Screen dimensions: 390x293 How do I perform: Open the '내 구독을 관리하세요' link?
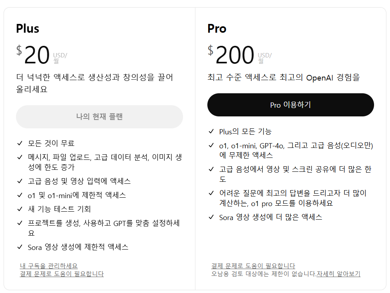(48, 265)
